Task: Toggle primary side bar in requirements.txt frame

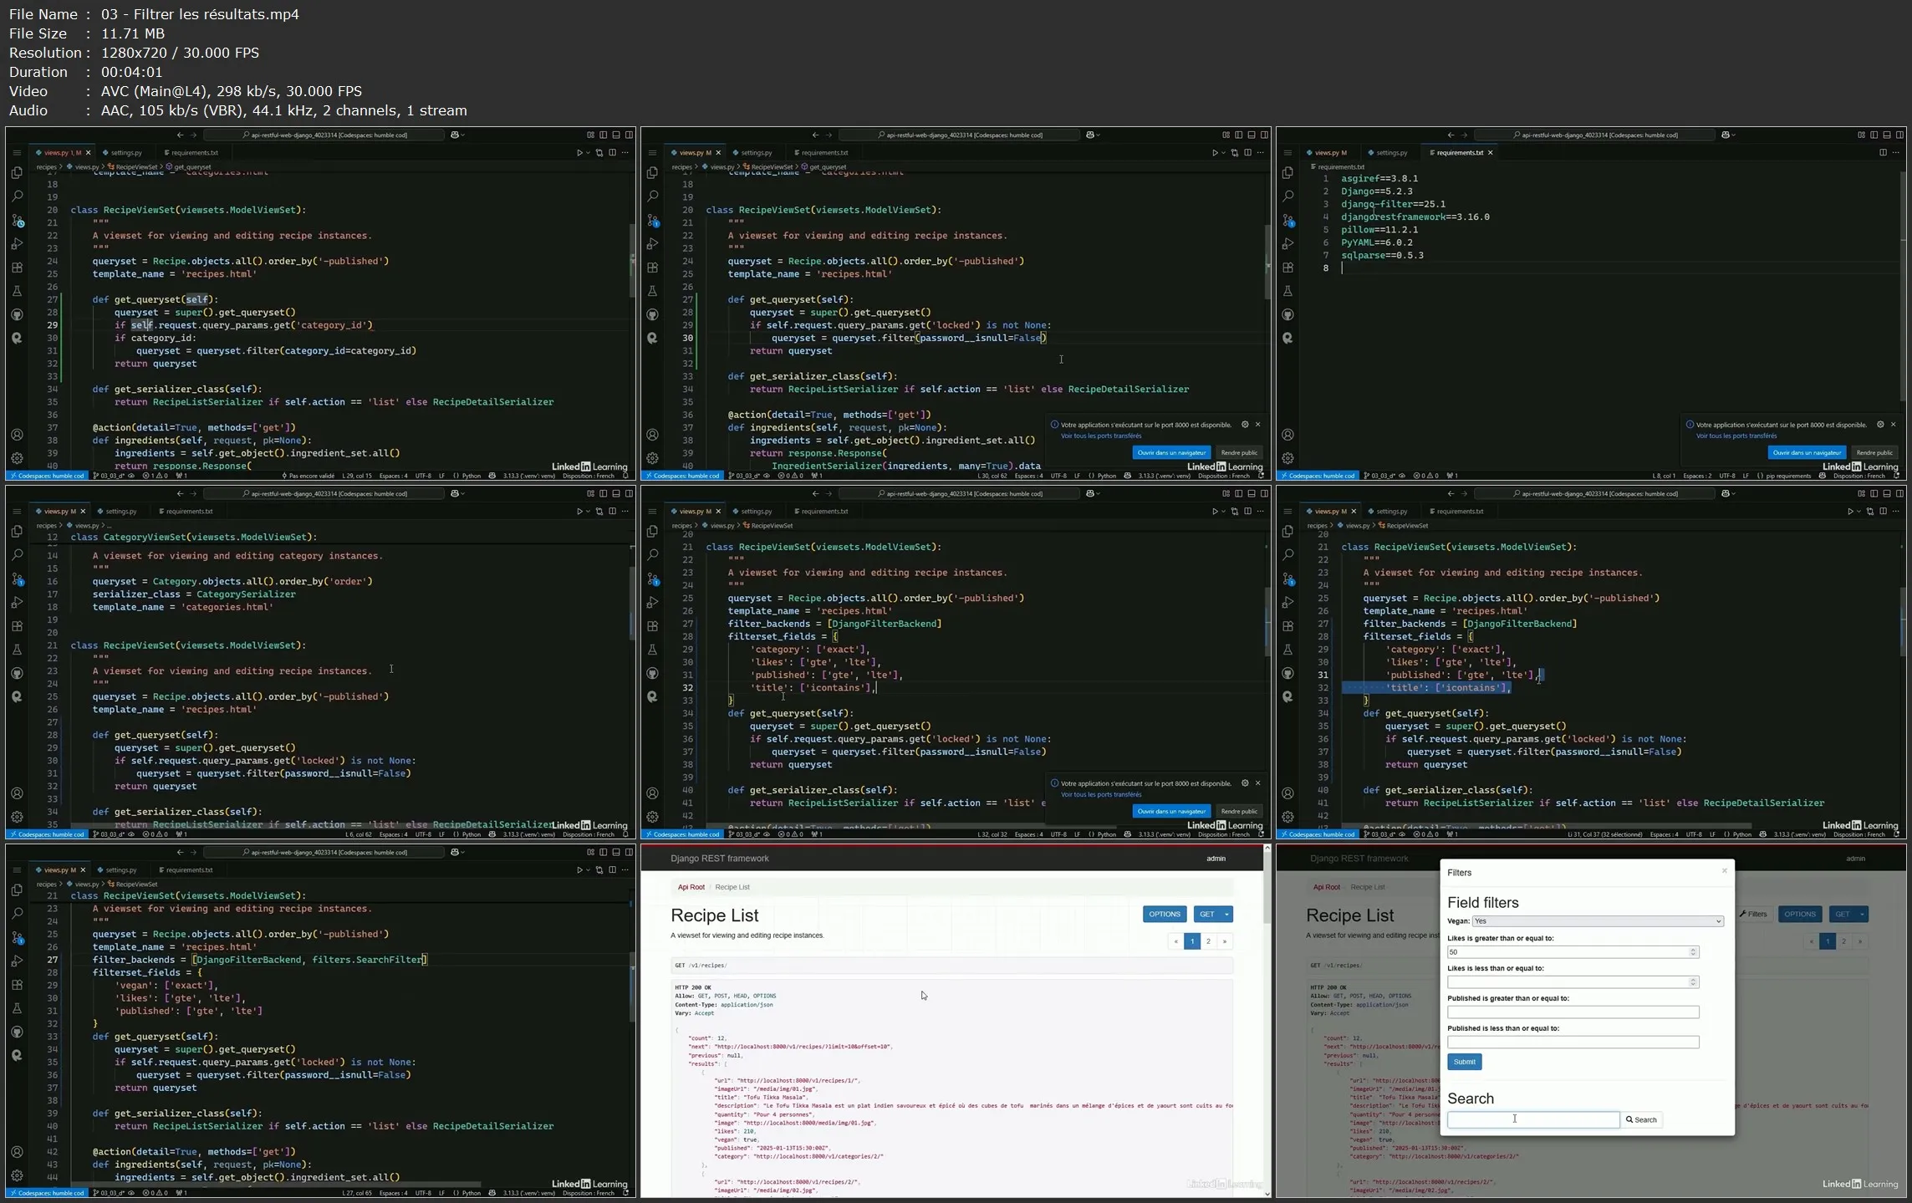Action: pos(1874,135)
